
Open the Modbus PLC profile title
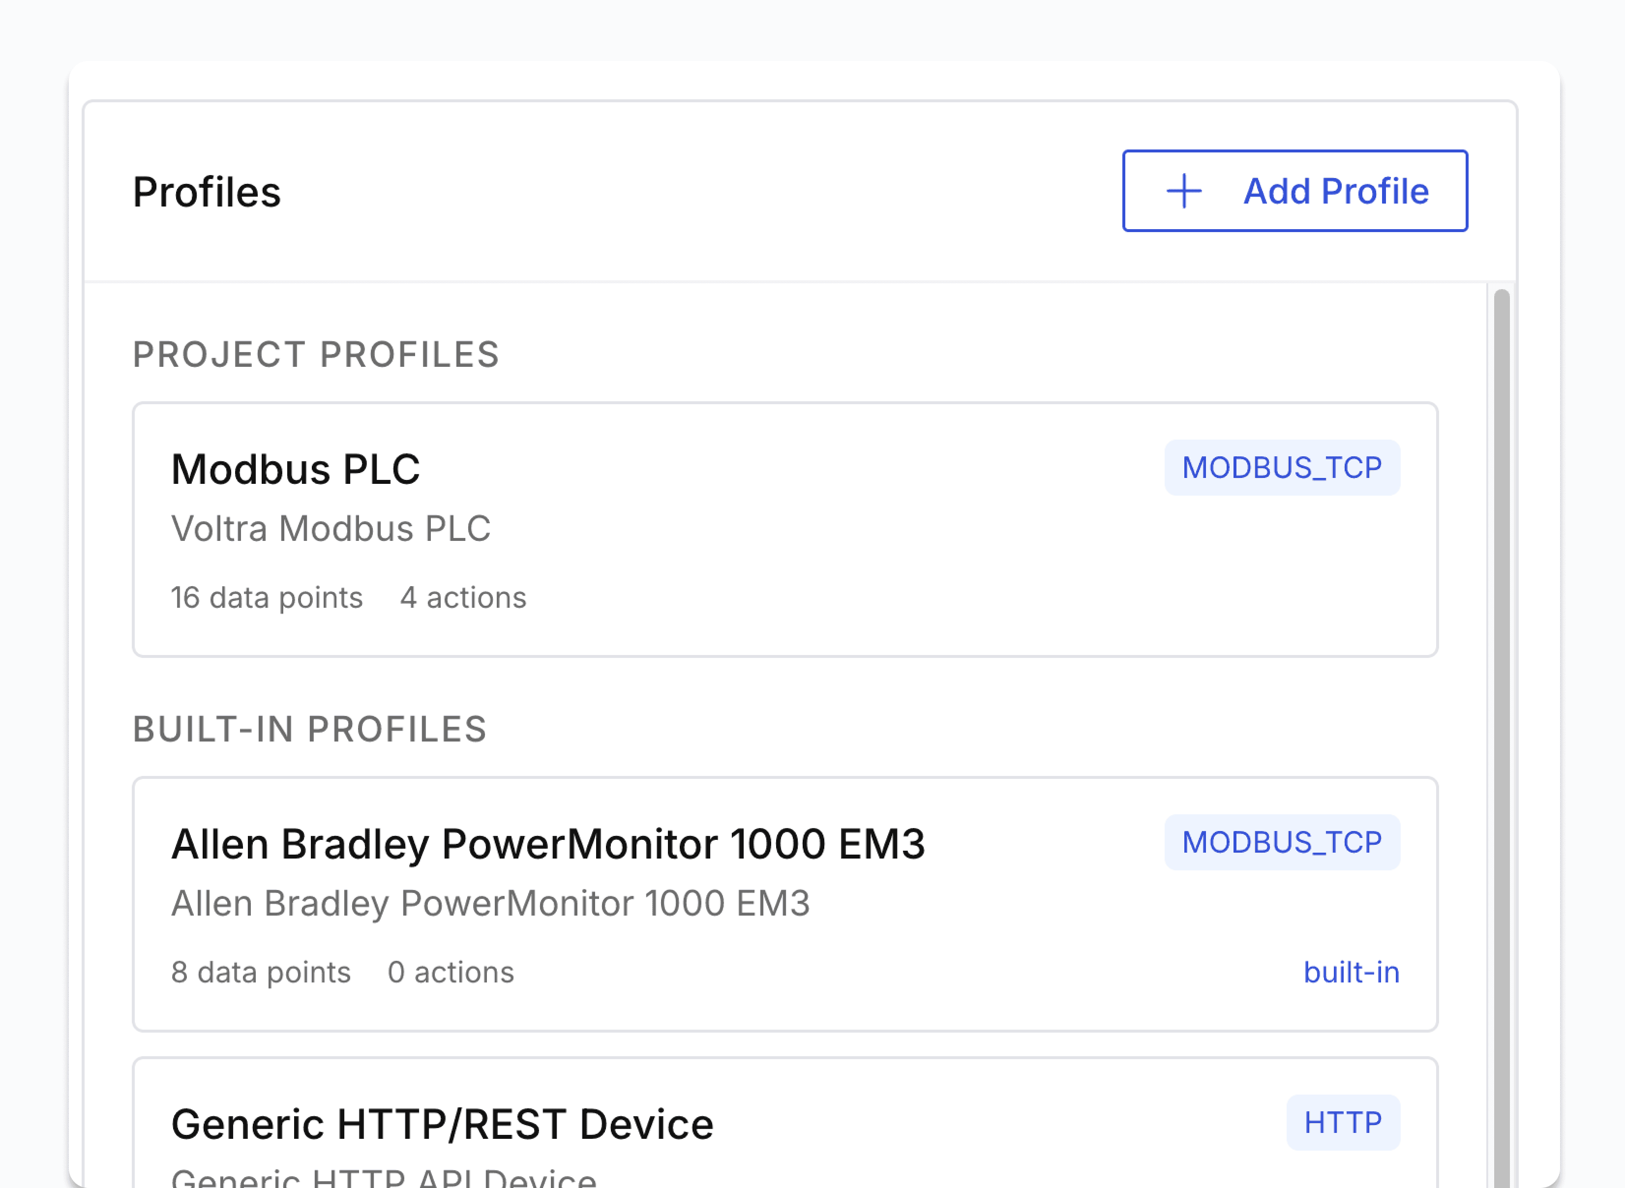click(x=295, y=470)
